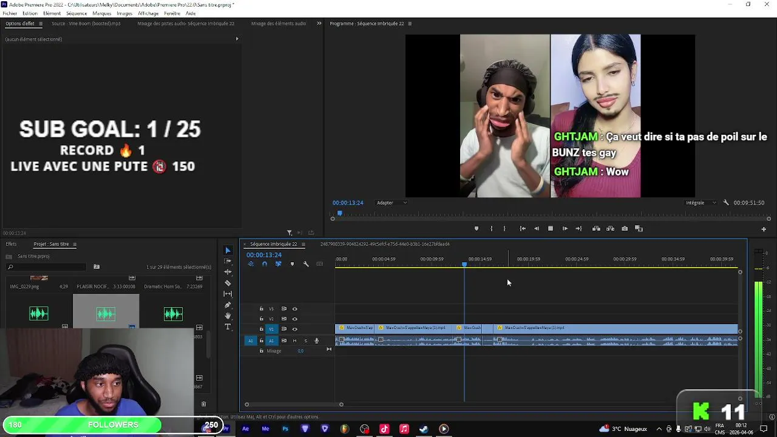
Task: Open Steam from the taskbar
Action: 424,429
